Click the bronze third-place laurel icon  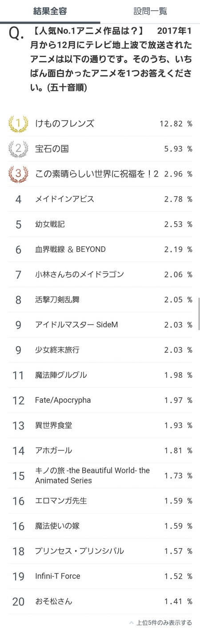[18, 174]
